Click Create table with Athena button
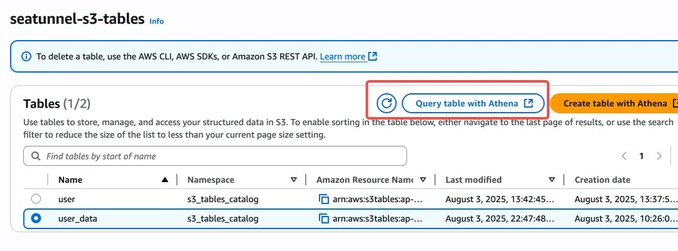Image resolution: width=678 pixels, height=251 pixels. point(614,103)
